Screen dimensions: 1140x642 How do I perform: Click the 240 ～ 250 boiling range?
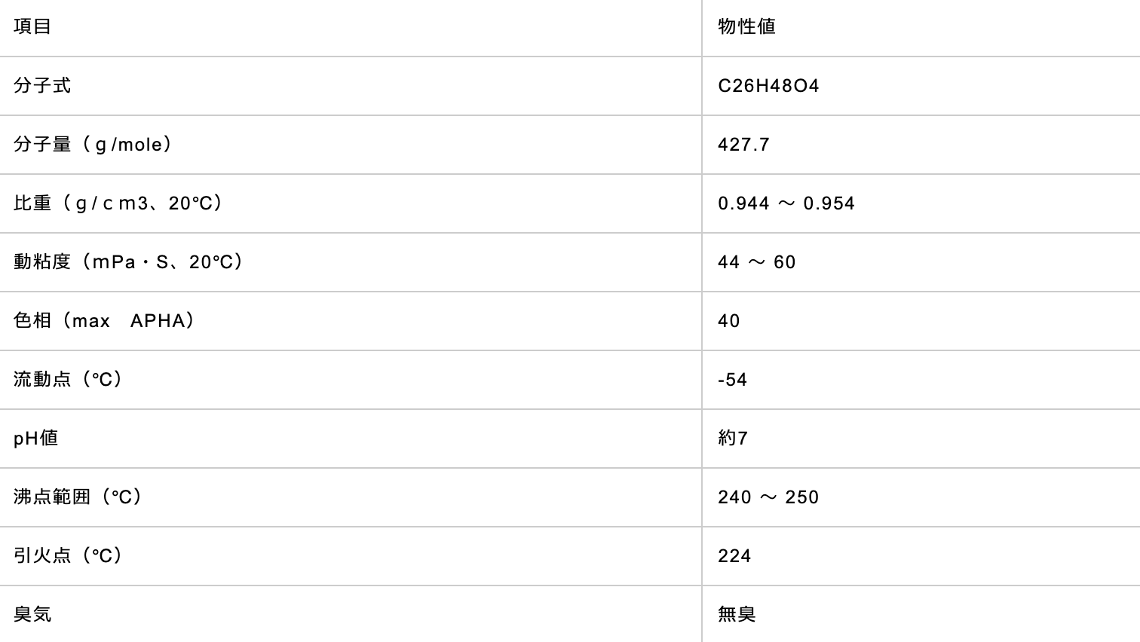(x=768, y=497)
